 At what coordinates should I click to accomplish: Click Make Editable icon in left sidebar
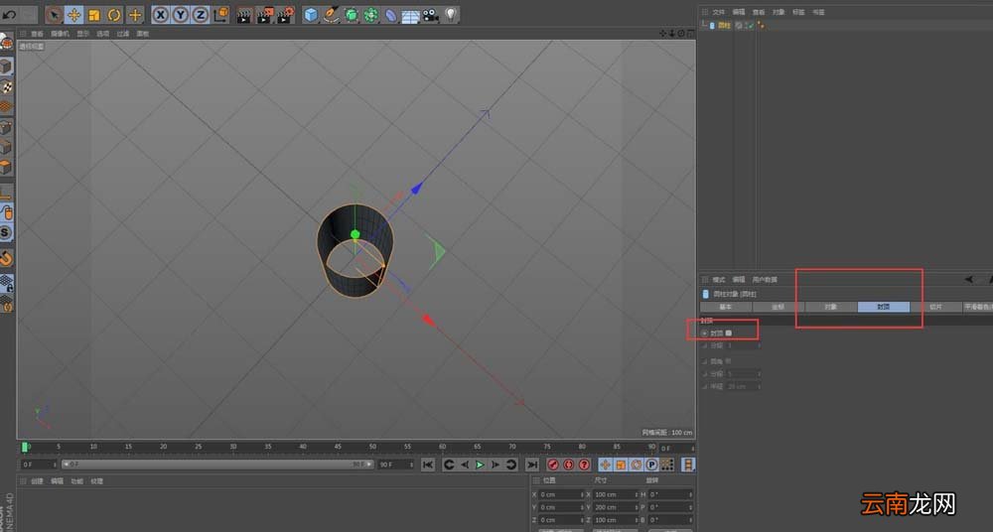[6, 44]
